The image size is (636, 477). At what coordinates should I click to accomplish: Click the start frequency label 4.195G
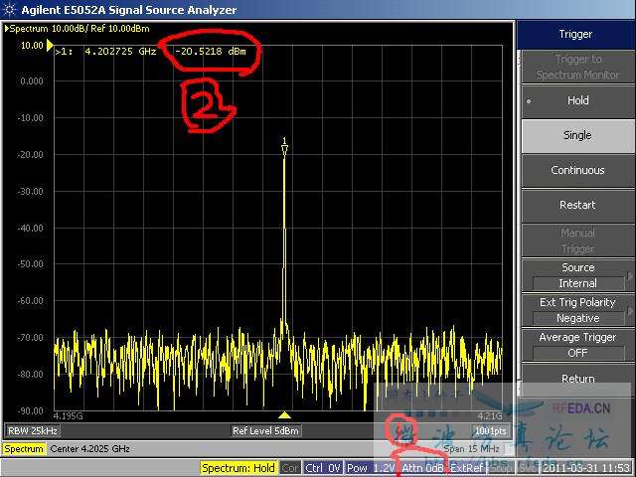coord(69,416)
